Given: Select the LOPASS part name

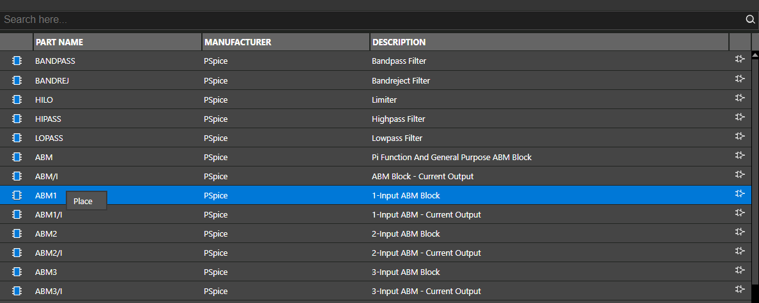Looking at the screenshot, I should (x=49, y=138).
